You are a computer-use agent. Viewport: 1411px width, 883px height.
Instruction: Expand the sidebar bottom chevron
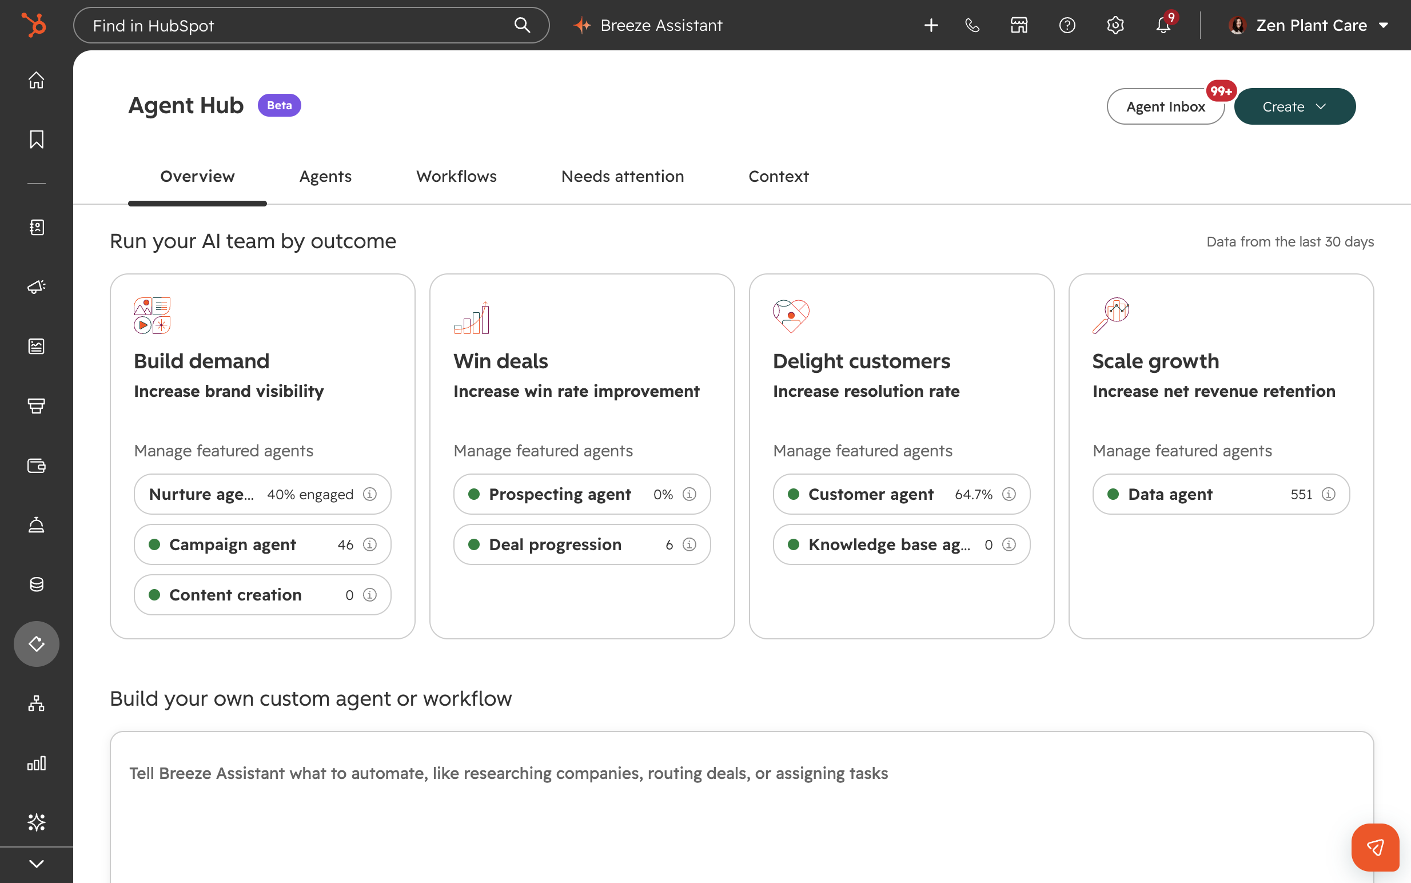coord(36,864)
